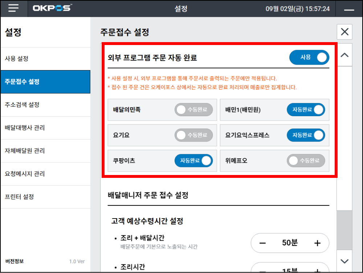Switch off 배민1(배민원) 자동완료
This screenshot has width=363, height=273.
coord(306,110)
